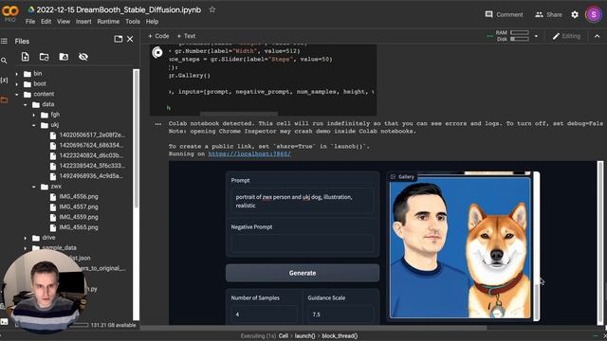Viewport: 607px width, 341px height.
Task: Open Colab settings gear
Action: point(575,14)
